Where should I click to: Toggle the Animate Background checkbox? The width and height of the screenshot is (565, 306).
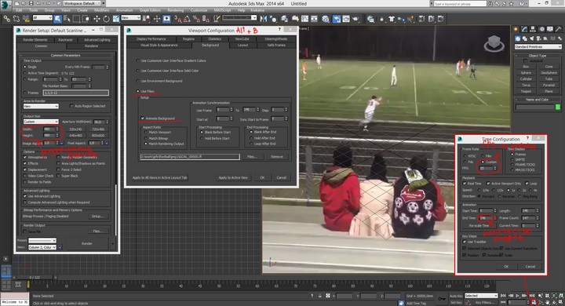click(142, 118)
